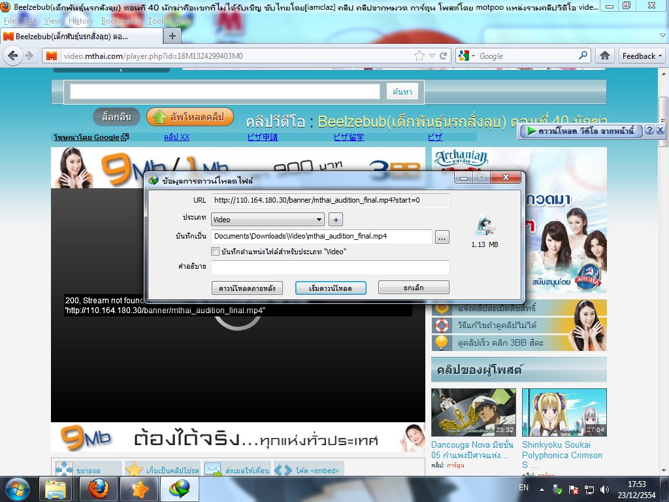Open the Shinkyoku Soukai Polyphonica Crimson link

click(x=563, y=455)
